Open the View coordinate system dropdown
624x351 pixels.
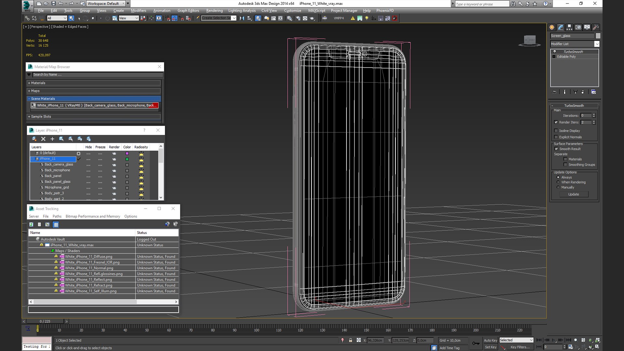129,18
